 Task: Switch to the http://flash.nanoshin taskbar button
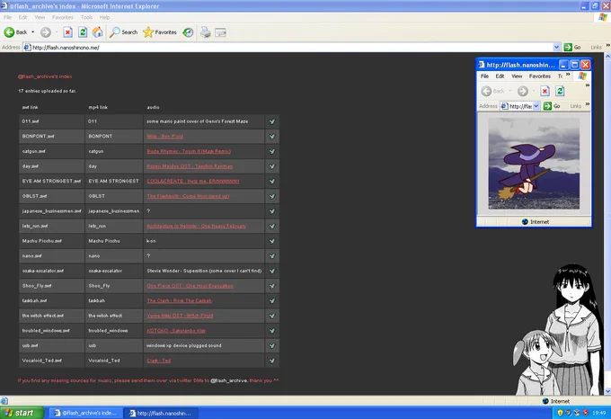coord(161,413)
